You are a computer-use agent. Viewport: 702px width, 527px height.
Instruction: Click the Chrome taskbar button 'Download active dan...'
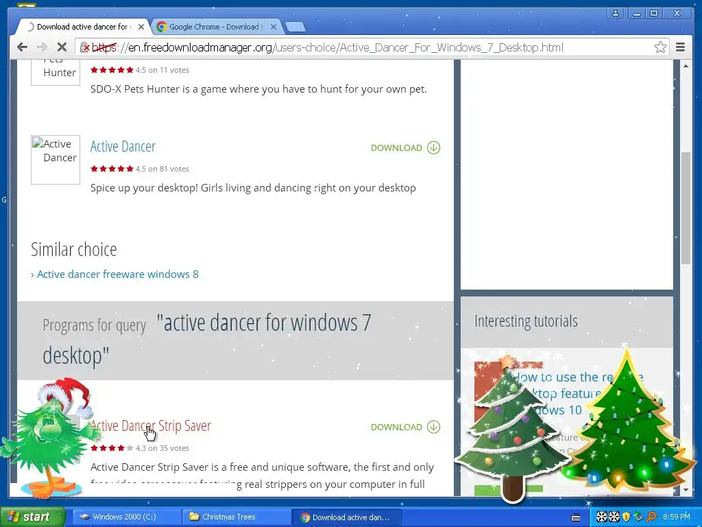pos(346,517)
